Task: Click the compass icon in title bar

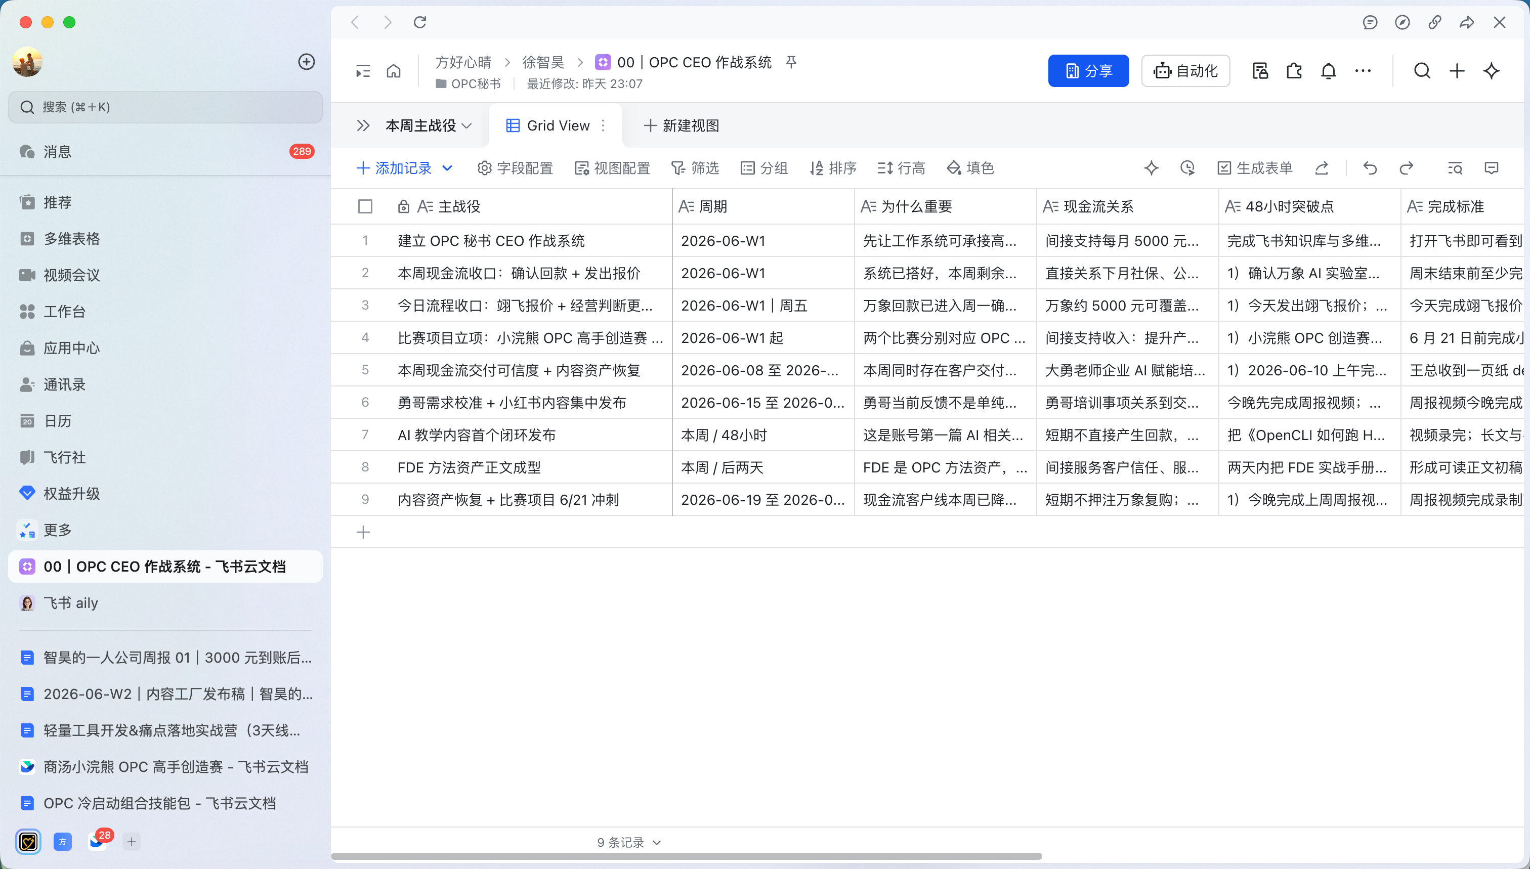Action: click(1402, 22)
